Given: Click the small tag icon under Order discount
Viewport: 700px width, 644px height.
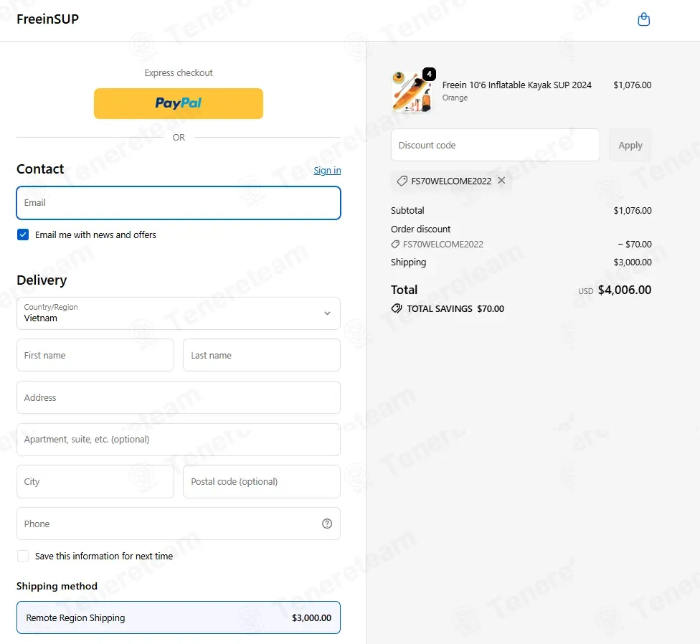Looking at the screenshot, I should click(x=395, y=244).
